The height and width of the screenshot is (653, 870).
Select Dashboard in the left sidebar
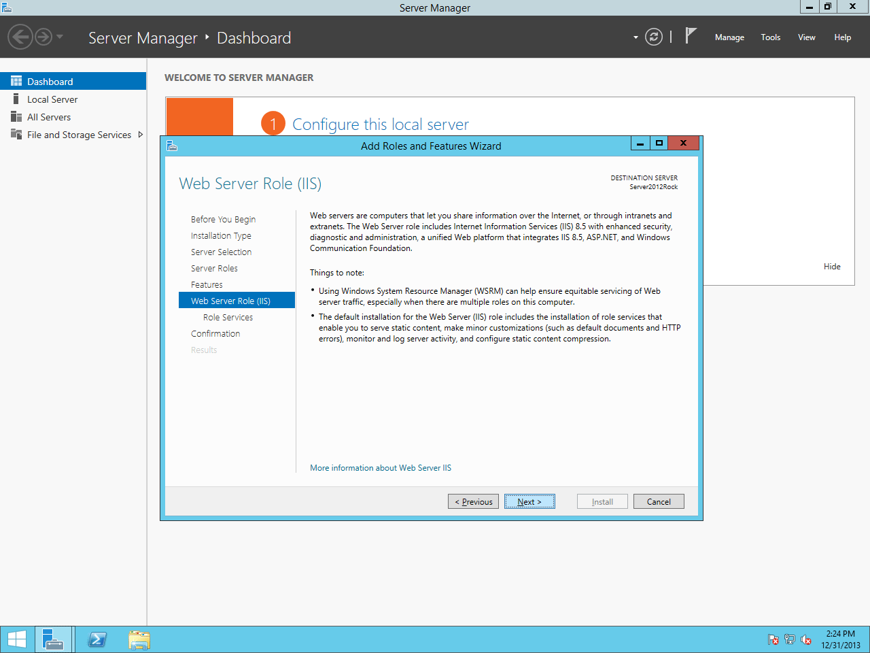click(x=73, y=81)
